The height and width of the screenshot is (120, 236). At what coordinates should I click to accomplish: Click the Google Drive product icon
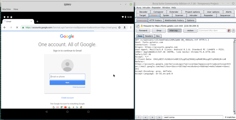coord(69,107)
